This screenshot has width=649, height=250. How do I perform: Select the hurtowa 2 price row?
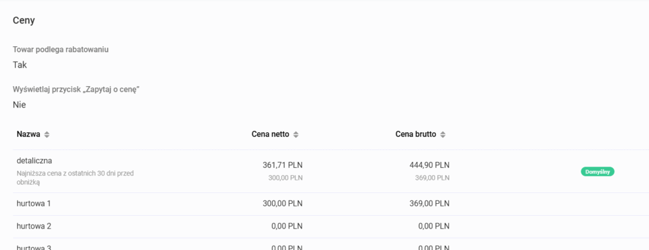tap(331, 227)
